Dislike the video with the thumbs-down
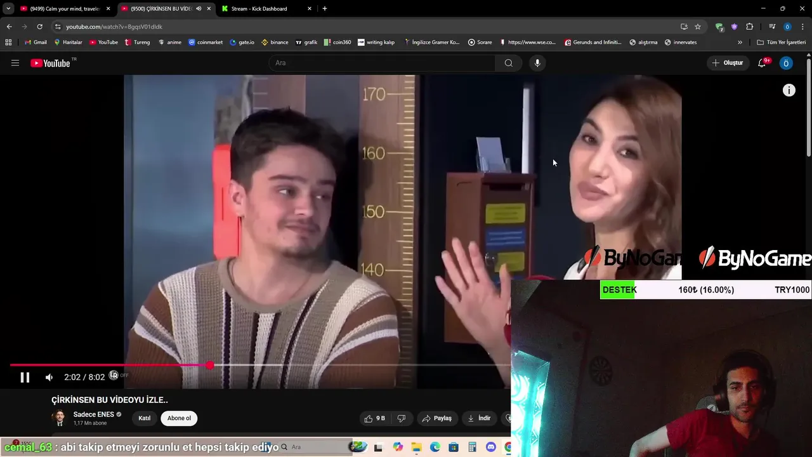 [x=401, y=418]
